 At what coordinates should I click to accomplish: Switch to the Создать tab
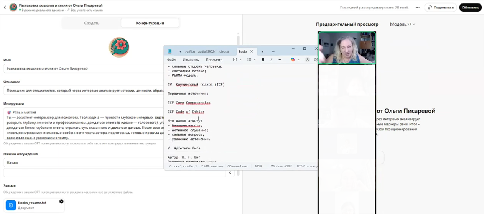(91, 23)
